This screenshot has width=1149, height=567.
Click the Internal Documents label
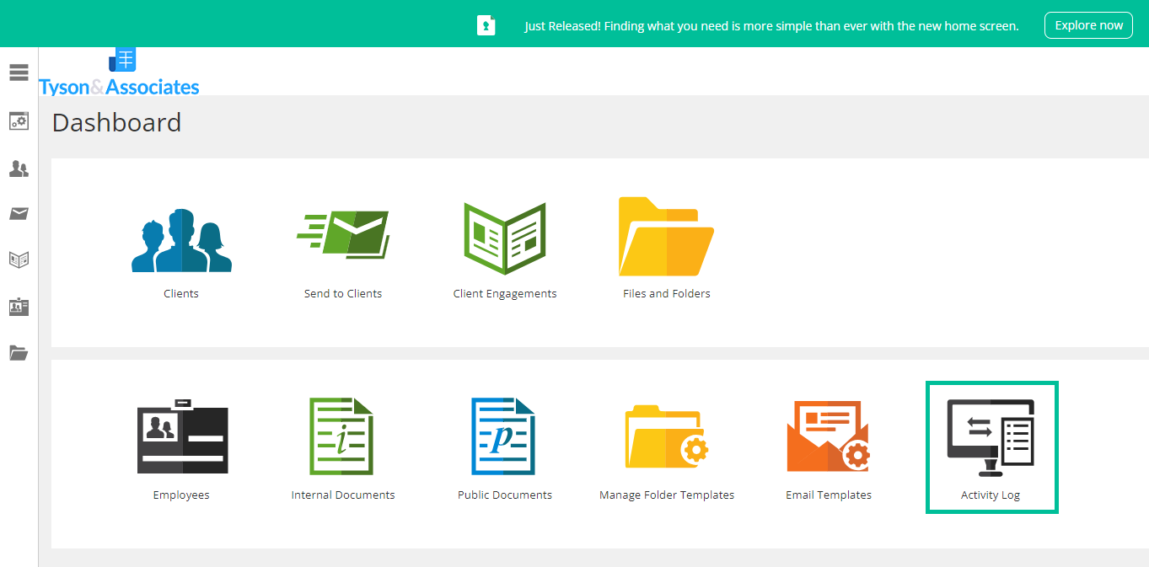pyautogui.click(x=343, y=495)
